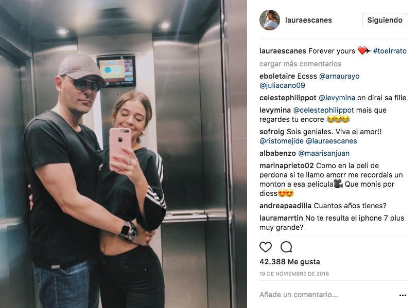Viewport: 418px width, 308px height.
Task: Click lauraescanes profile avatar
Action: coord(270,20)
